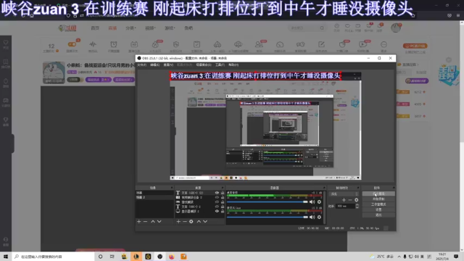The height and width of the screenshot is (261, 464).
Task: Toggle the lock on the first 文本 (GDI+) source
Action: coord(223,193)
